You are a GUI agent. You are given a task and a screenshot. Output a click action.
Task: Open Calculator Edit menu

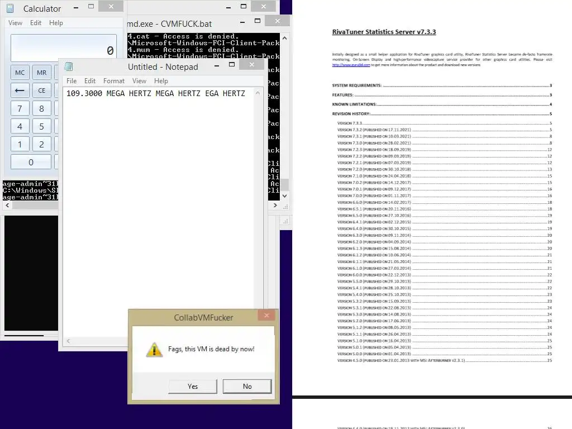click(x=35, y=22)
